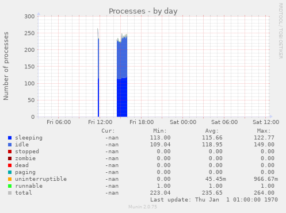
Task: Click the 250 y-axis tick label
Action: click(29, 33)
